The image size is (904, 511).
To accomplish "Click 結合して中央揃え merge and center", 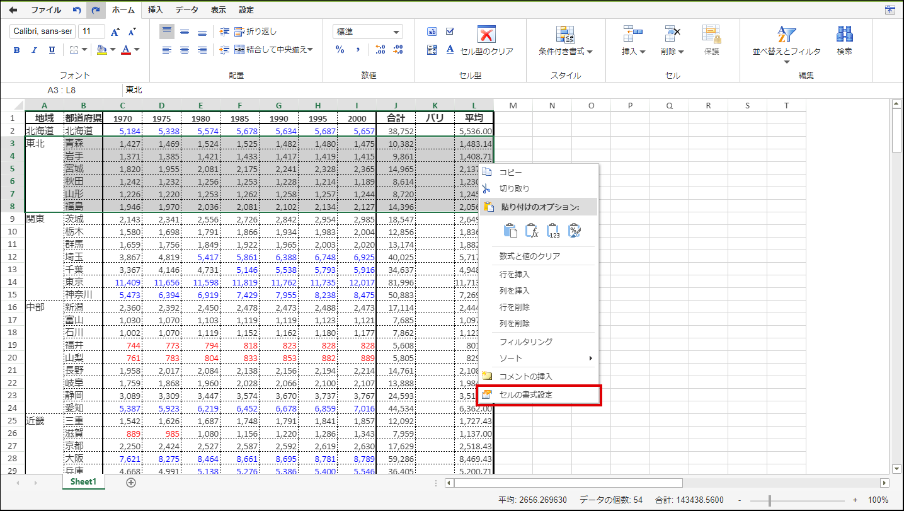I will (270, 50).
